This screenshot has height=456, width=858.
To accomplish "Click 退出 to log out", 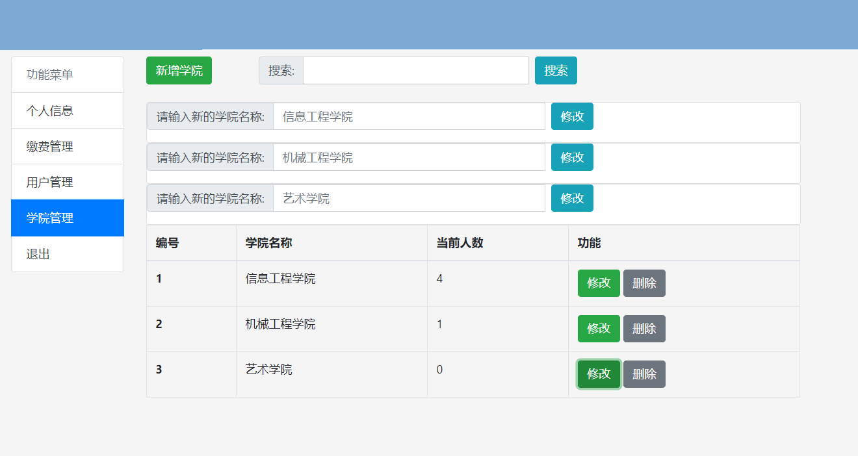I will point(68,254).
